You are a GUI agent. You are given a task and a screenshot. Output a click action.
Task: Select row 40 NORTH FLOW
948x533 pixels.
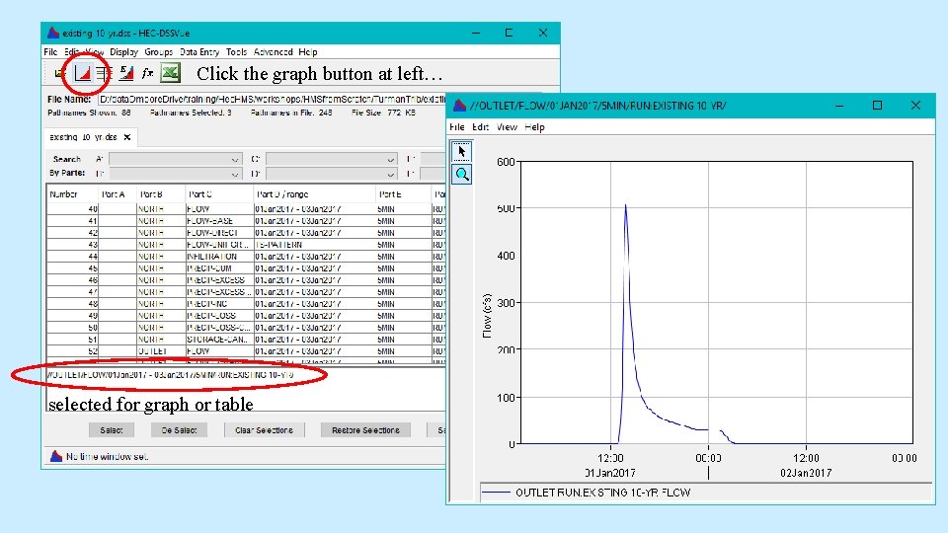pyautogui.click(x=247, y=209)
